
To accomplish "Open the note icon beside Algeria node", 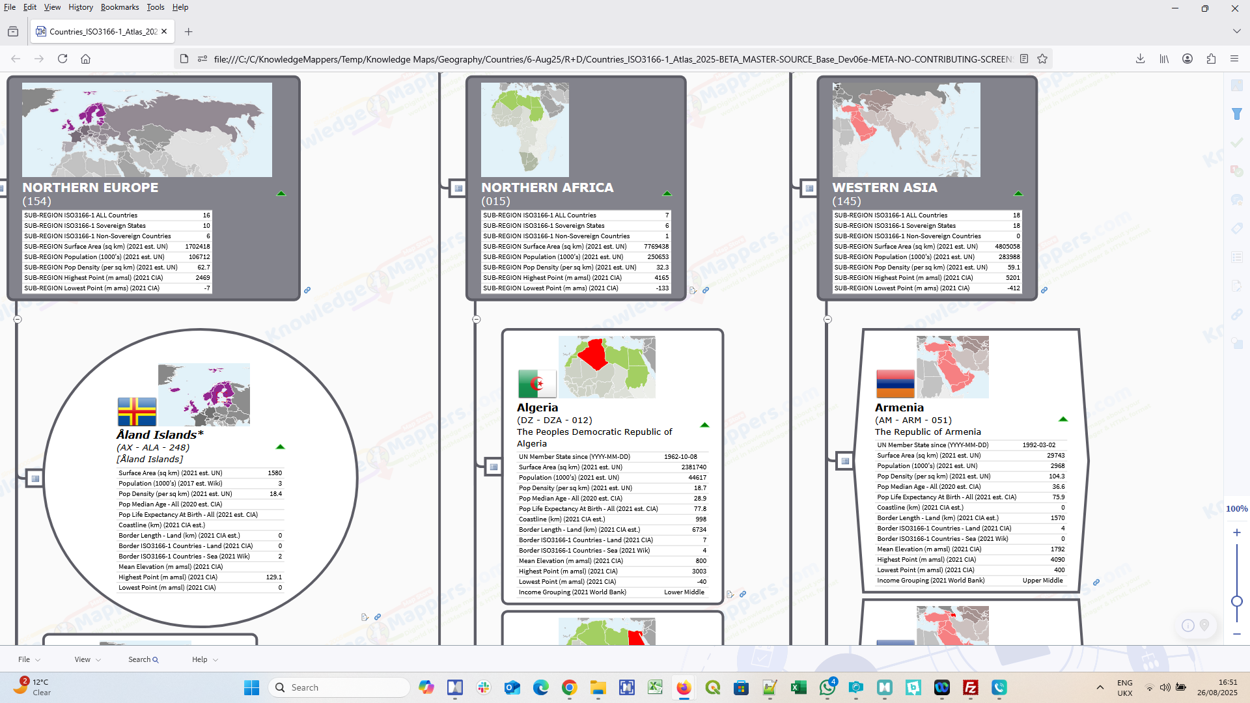I will 730,594.
